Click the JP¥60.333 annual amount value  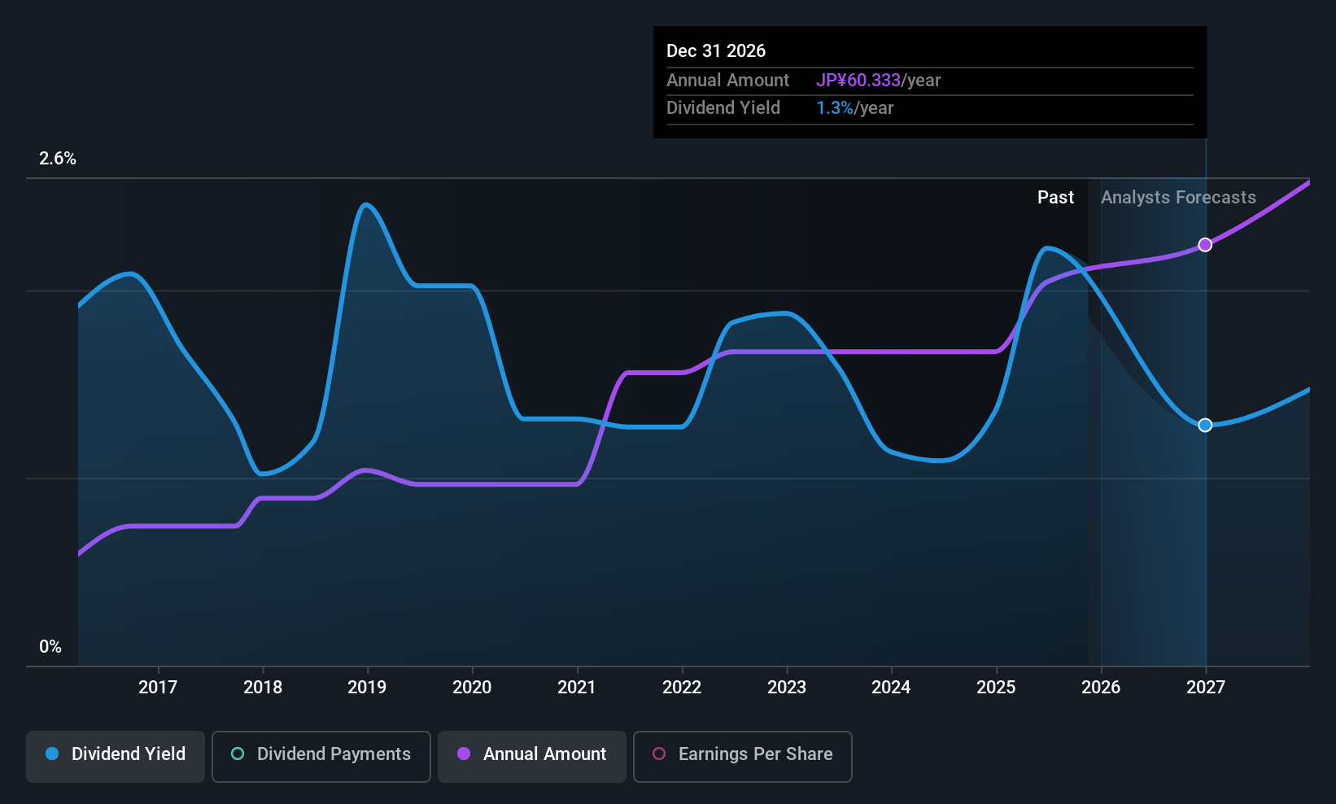click(858, 80)
